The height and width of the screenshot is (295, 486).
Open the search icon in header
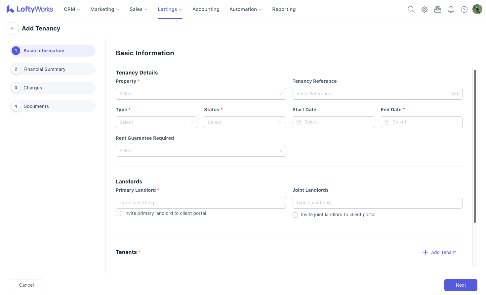(411, 10)
